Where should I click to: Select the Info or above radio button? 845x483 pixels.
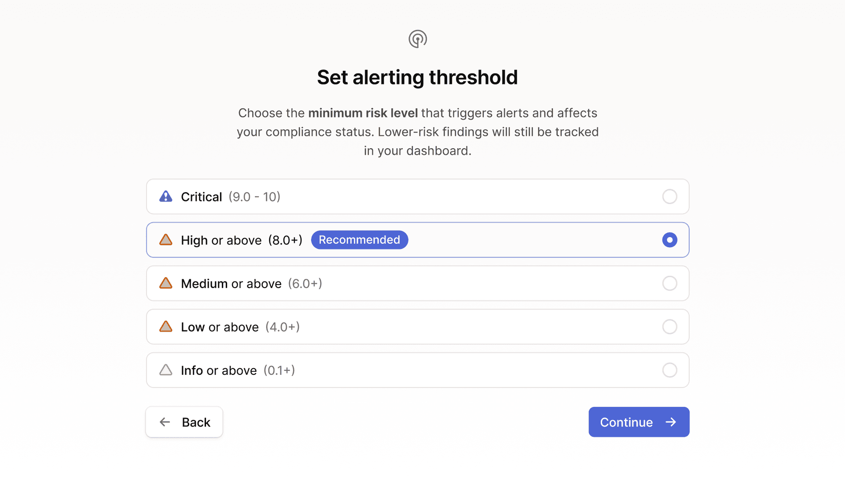[669, 370]
